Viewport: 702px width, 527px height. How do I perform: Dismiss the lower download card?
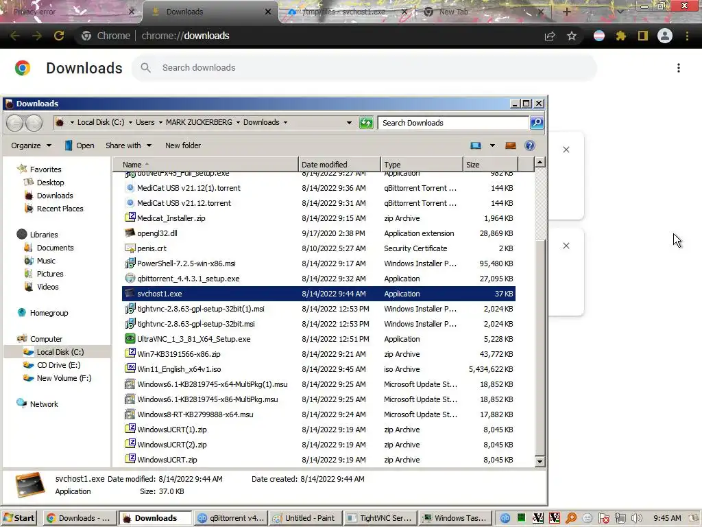(566, 246)
